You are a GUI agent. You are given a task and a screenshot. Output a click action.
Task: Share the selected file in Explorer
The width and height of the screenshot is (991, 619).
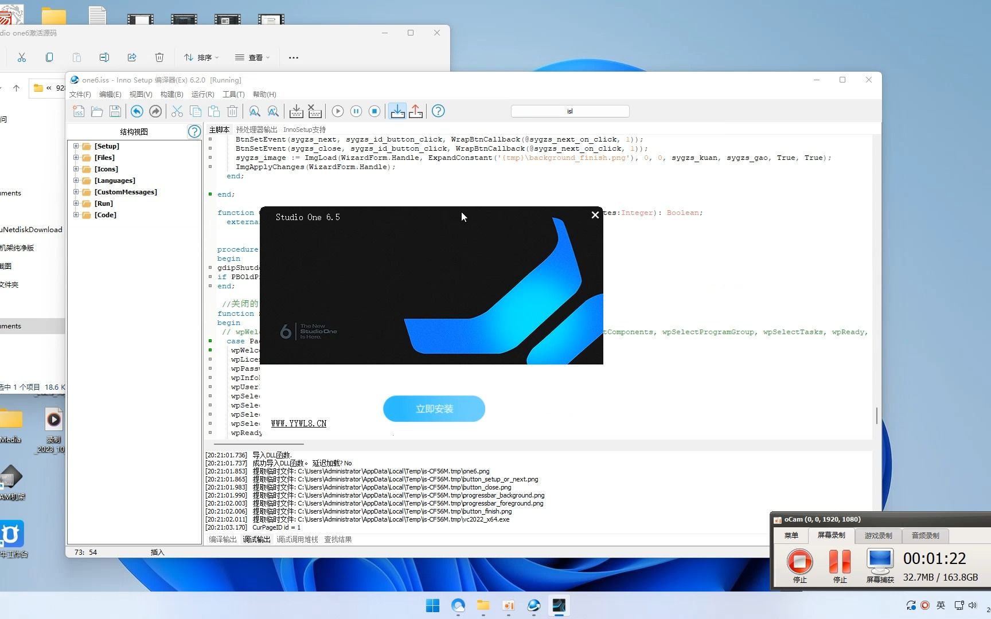point(132,57)
